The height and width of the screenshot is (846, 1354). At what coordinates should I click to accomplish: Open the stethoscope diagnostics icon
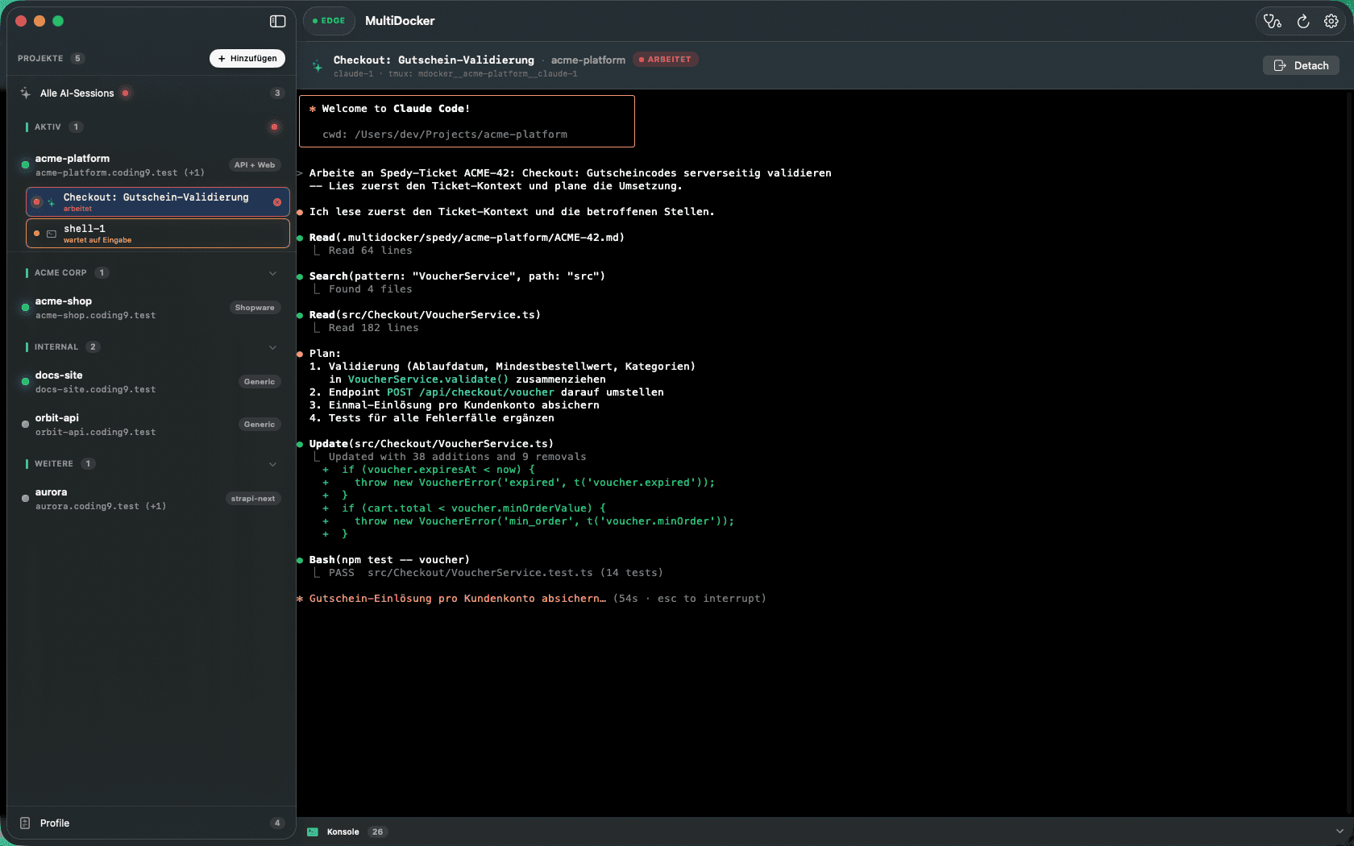(1273, 22)
